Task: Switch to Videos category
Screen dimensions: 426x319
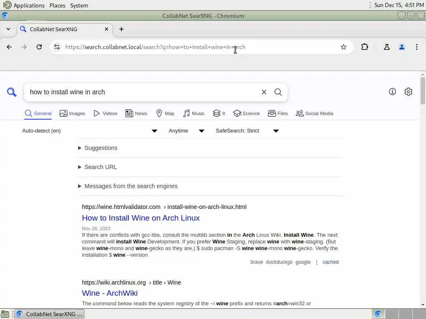Action: (105, 113)
